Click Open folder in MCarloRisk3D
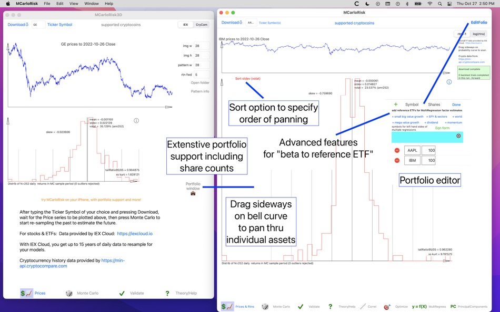 coord(200,83)
